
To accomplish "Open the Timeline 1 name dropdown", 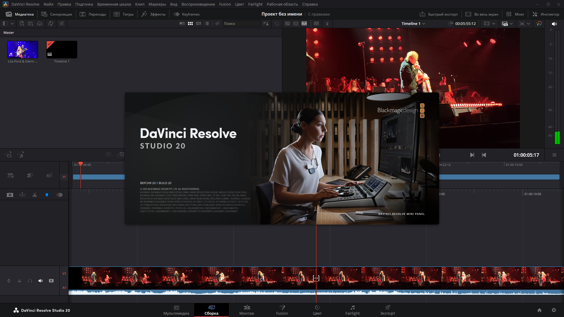I will tap(413, 23).
